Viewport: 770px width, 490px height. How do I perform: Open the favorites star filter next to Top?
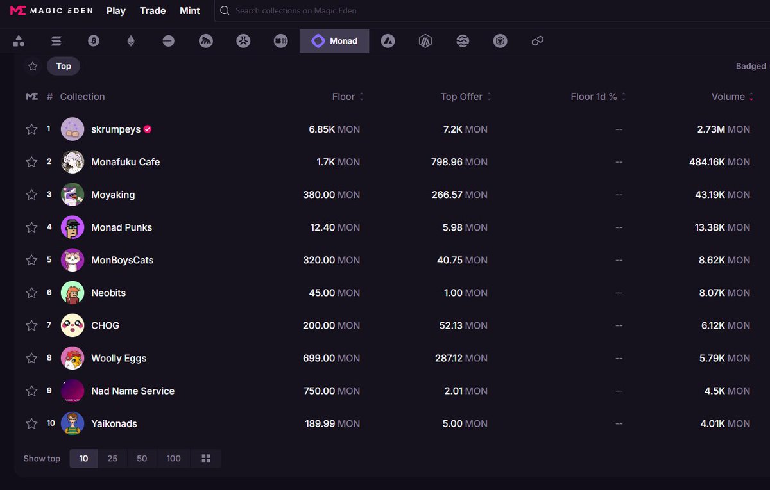click(33, 66)
